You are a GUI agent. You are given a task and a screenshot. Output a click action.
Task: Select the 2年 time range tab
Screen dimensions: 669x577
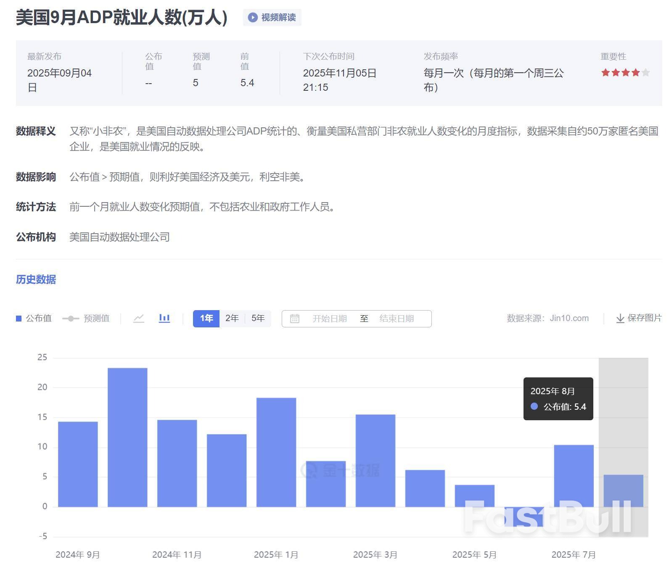click(x=232, y=318)
